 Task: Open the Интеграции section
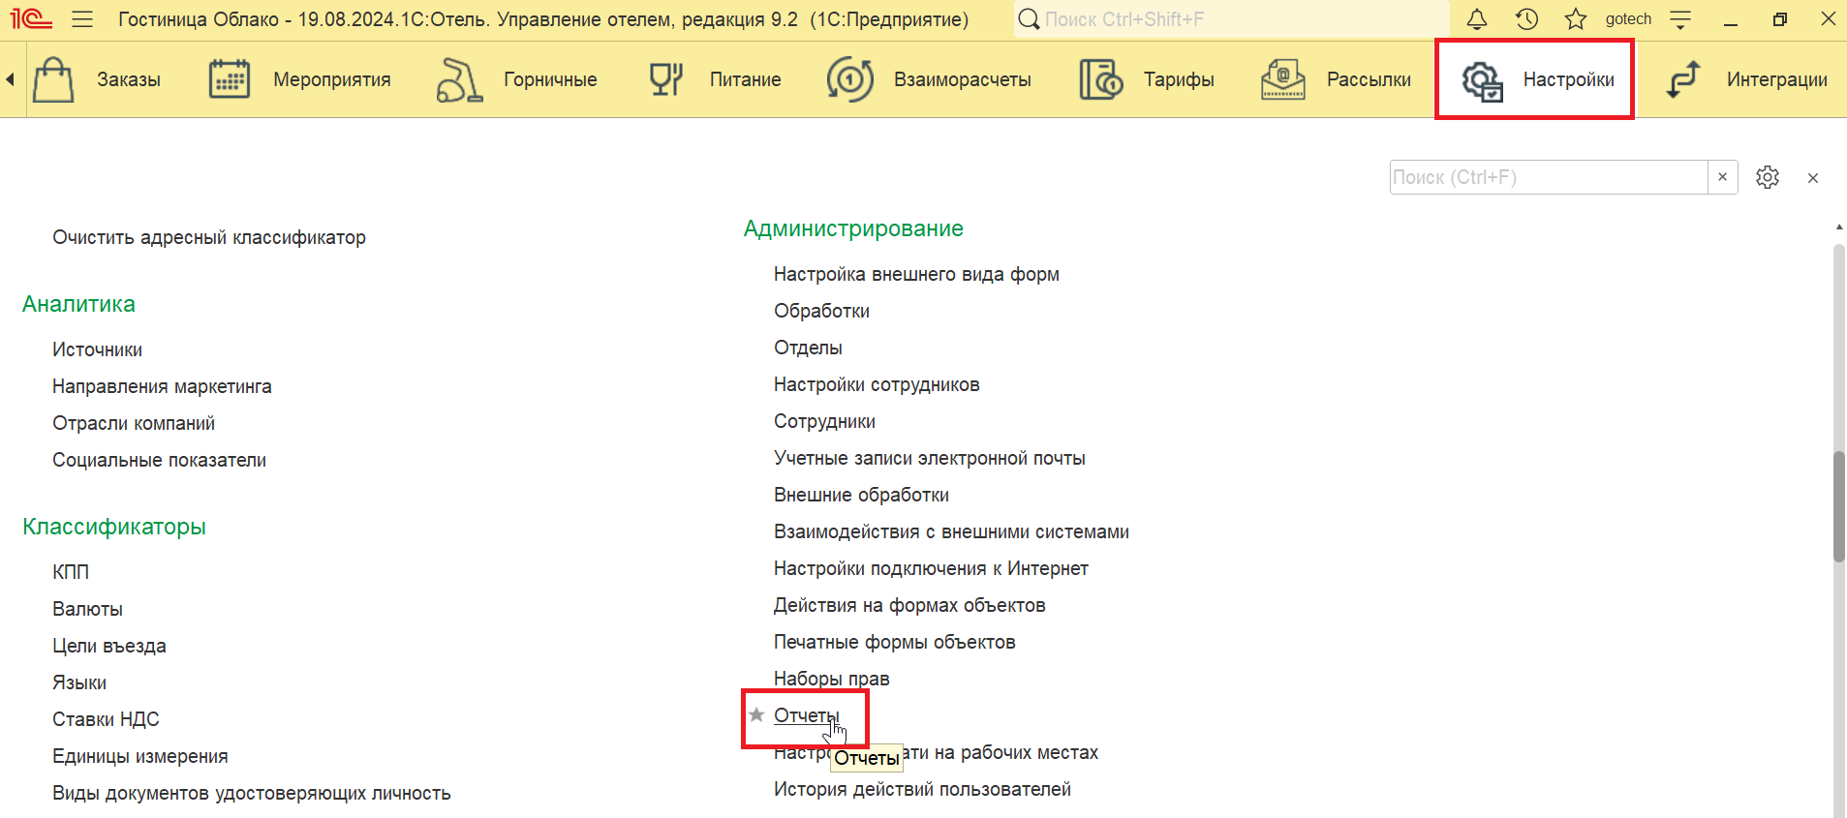pyautogui.click(x=1777, y=79)
